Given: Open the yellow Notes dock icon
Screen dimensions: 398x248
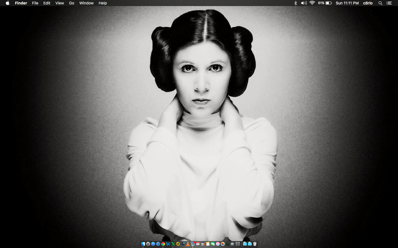Looking at the screenshot, I should pyautogui.click(x=208, y=244).
